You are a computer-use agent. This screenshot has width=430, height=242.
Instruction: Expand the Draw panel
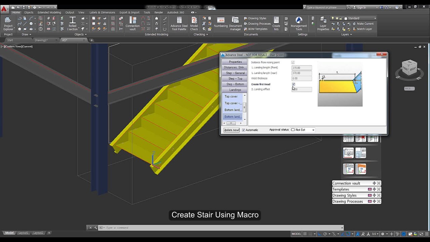point(26,34)
